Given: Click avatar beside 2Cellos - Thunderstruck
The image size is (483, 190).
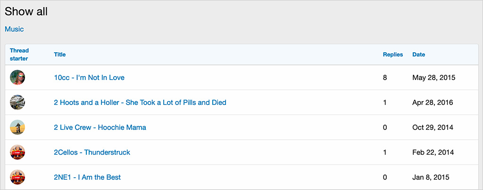Looking at the screenshot, I should (17, 152).
